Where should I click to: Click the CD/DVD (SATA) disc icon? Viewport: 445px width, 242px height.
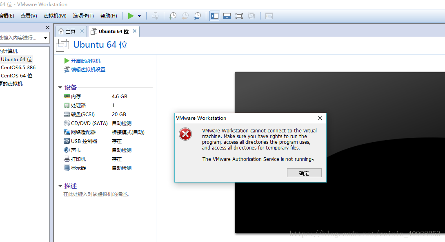coord(67,123)
